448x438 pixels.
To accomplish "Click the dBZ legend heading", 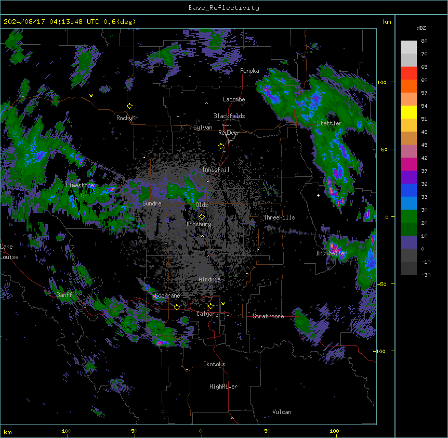I will [x=421, y=28].
